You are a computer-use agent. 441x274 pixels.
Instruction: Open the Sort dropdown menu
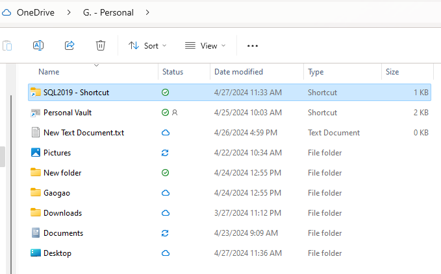(x=147, y=45)
